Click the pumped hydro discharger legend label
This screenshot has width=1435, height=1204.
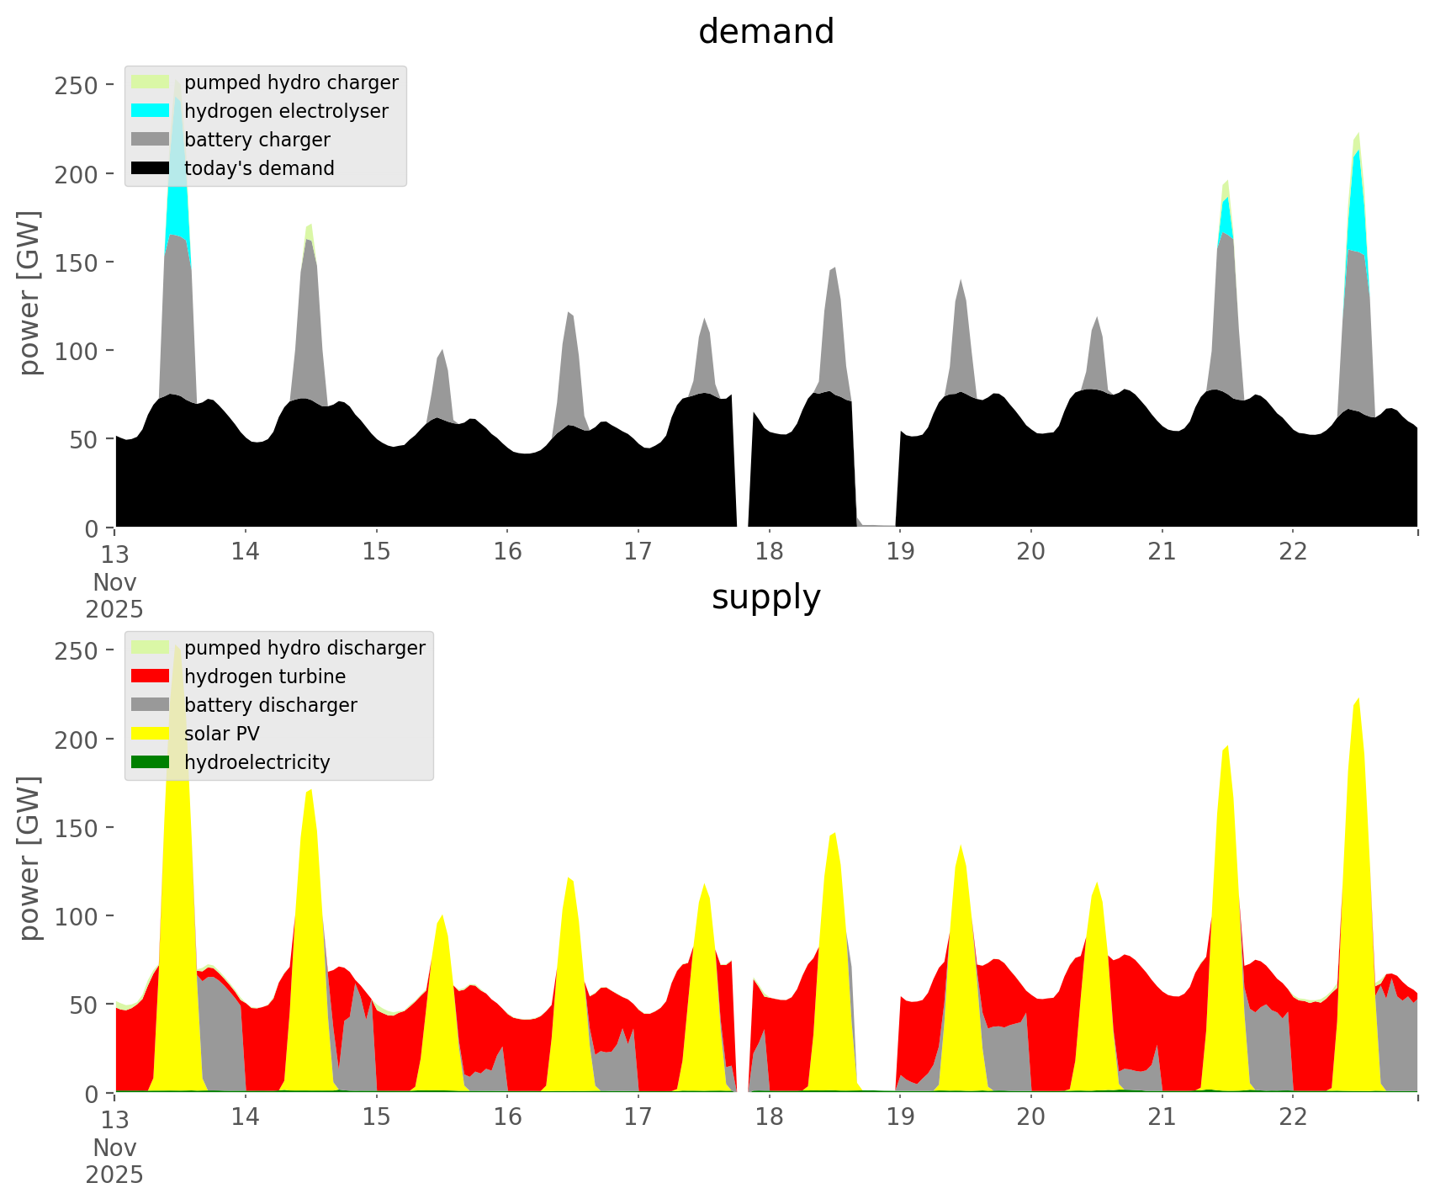click(x=304, y=648)
